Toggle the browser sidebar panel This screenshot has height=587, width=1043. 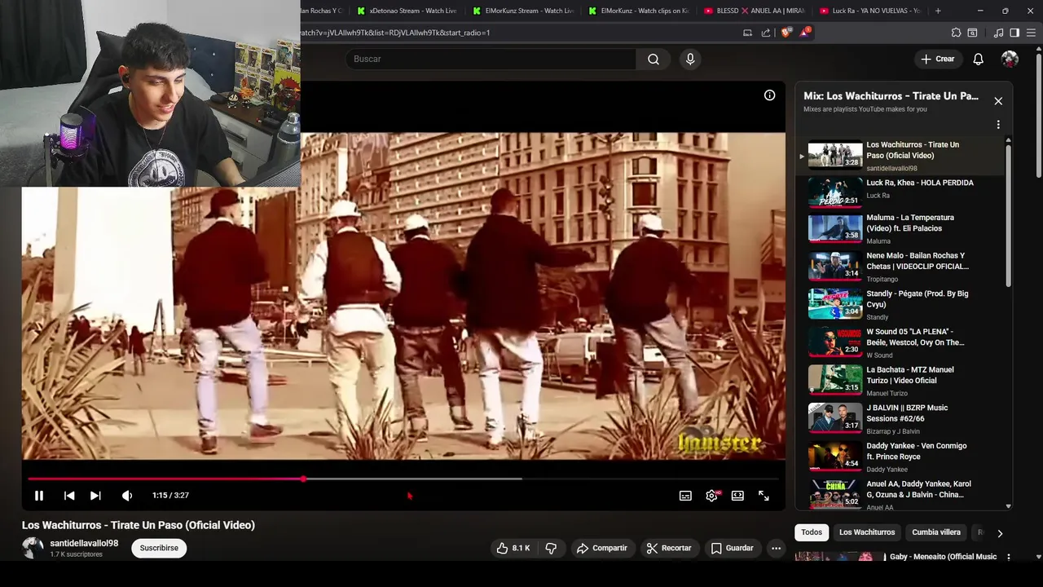(1014, 33)
